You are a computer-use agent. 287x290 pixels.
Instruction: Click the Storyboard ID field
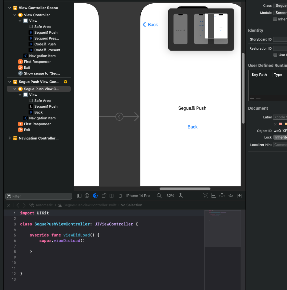tap(280, 39)
